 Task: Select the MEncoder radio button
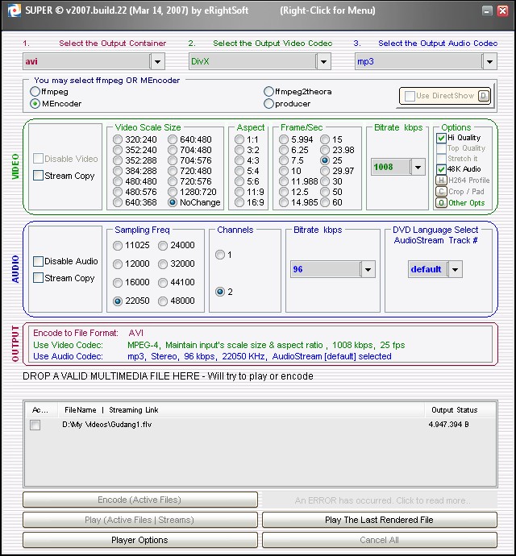(x=35, y=103)
